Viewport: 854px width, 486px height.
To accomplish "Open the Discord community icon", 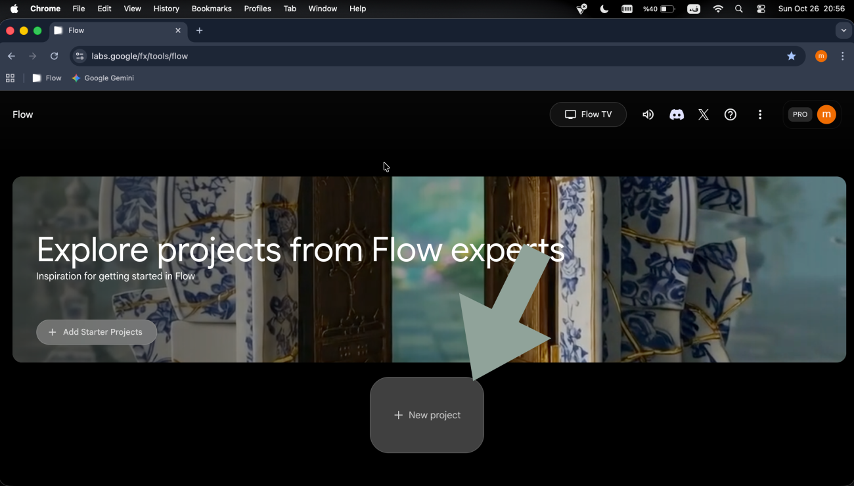I will click(676, 114).
